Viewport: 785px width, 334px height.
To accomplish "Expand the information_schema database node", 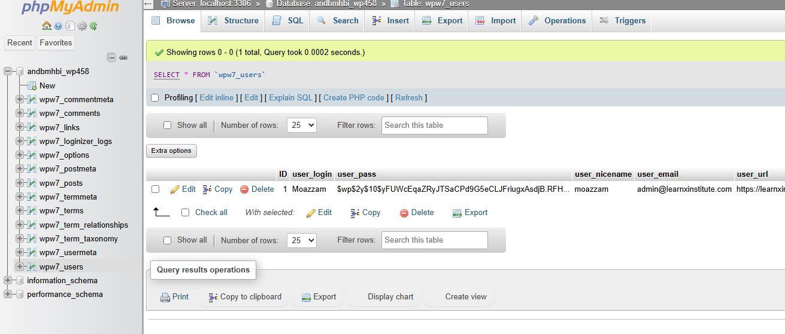I will click(8, 280).
